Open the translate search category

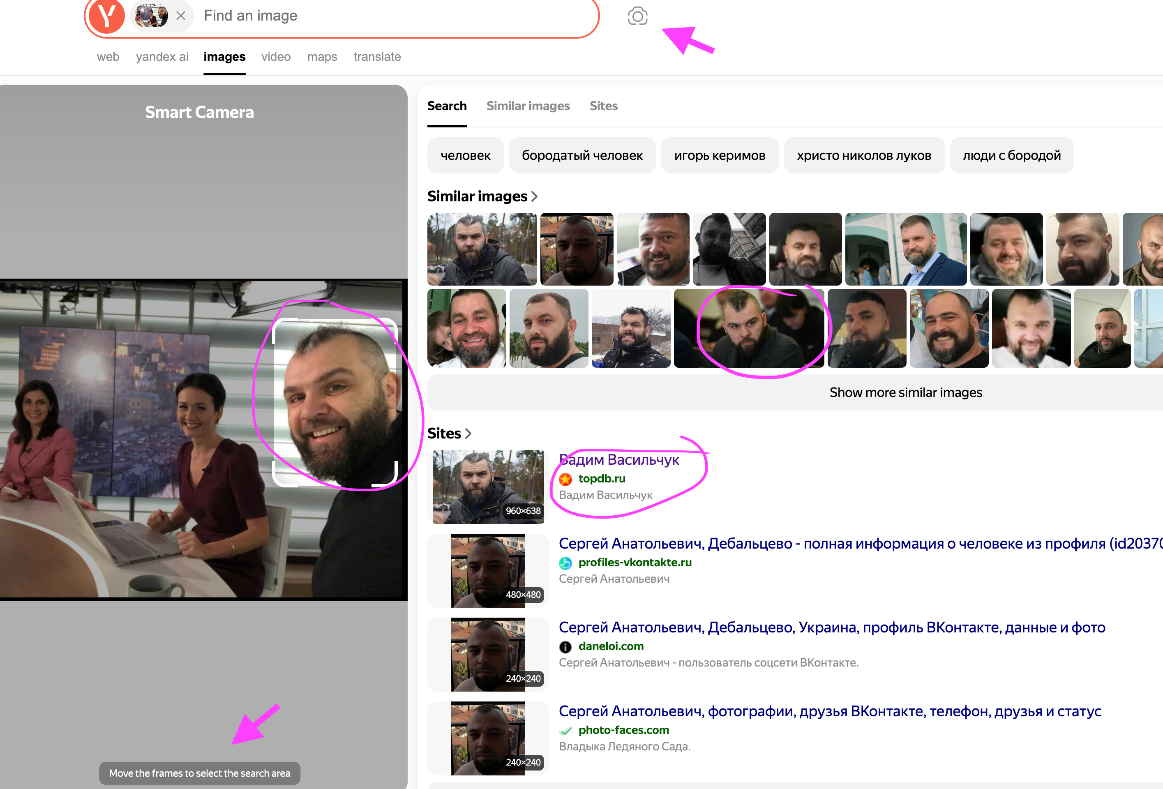click(x=377, y=57)
